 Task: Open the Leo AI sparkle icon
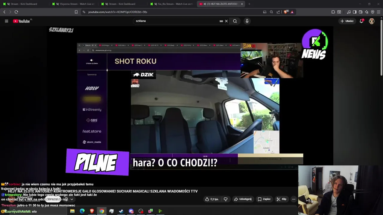[x=367, y=12]
